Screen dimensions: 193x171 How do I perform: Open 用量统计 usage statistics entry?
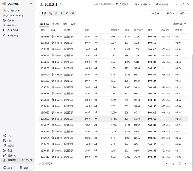click(x=17, y=160)
